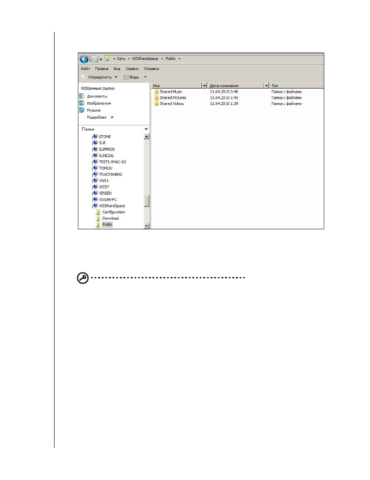Click the TOMLIU computer icon
370x480 pixels.
pyautogui.click(x=95, y=168)
